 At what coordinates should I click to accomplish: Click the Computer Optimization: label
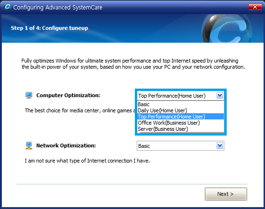point(68,95)
